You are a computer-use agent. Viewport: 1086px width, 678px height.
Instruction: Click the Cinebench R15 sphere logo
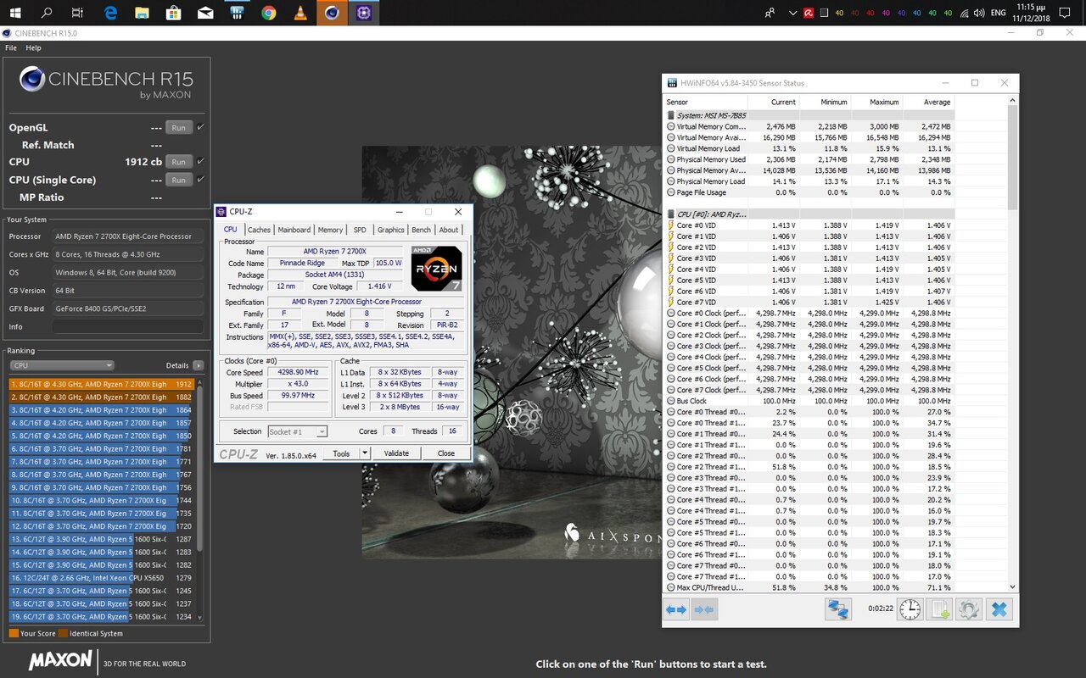click(x=32, y=81)
